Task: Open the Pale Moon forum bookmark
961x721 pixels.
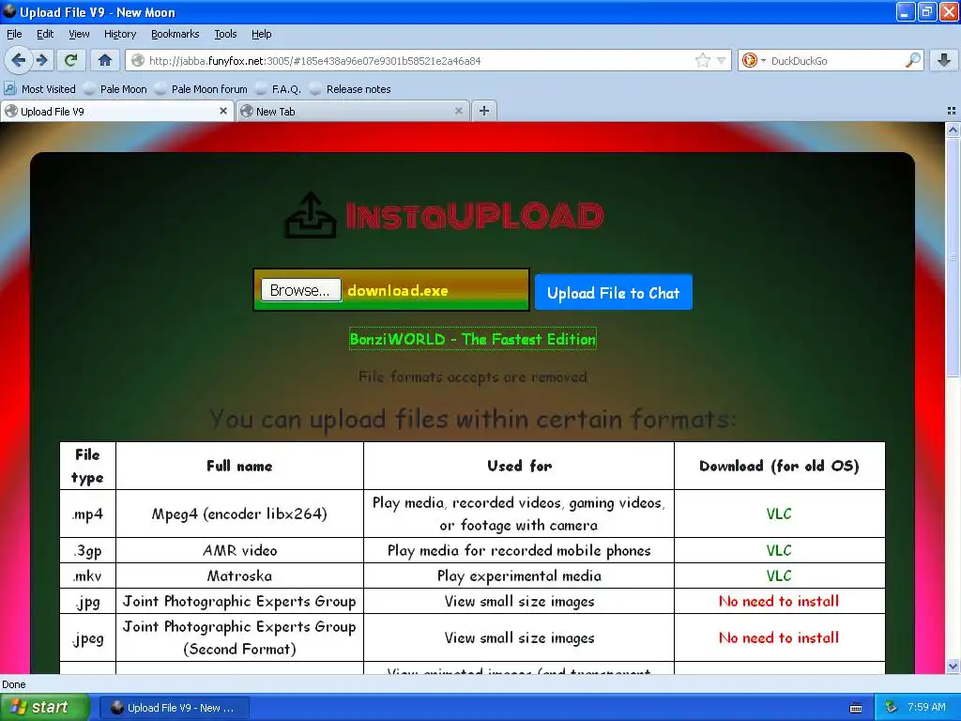Action: (x=201, y=89)
